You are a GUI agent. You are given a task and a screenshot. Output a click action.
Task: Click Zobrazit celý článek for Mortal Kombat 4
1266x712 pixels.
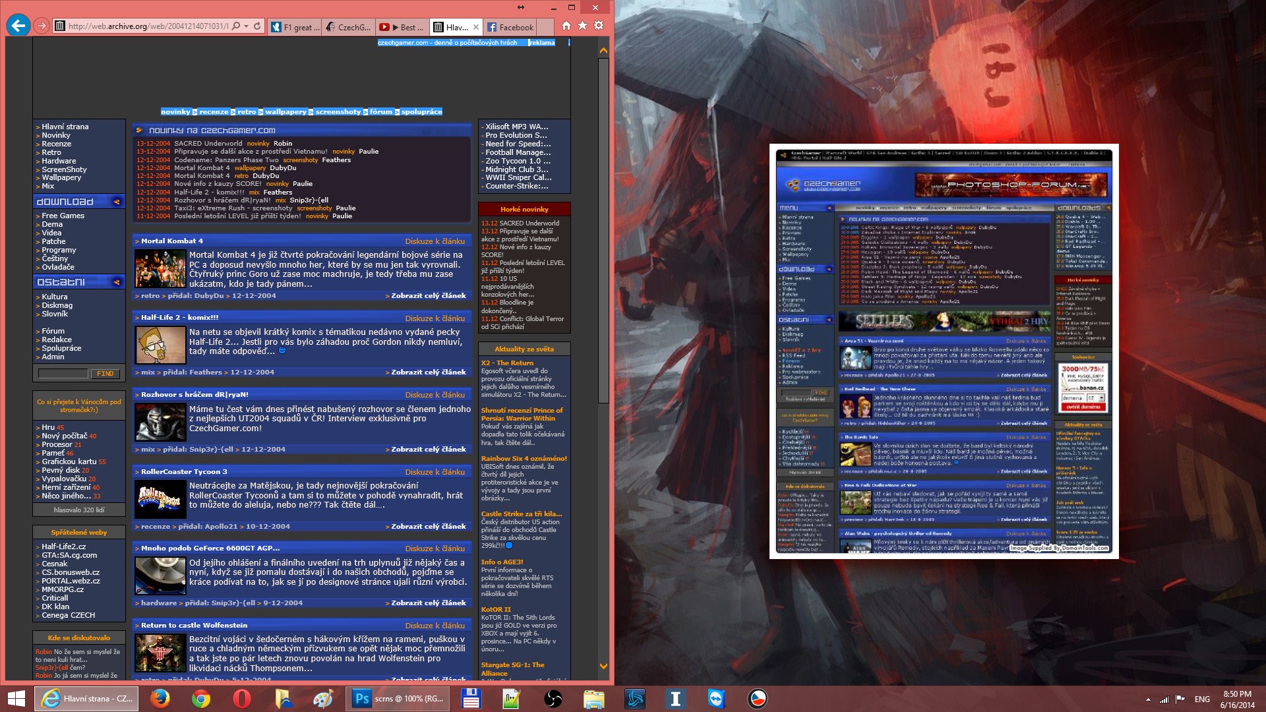429,296
